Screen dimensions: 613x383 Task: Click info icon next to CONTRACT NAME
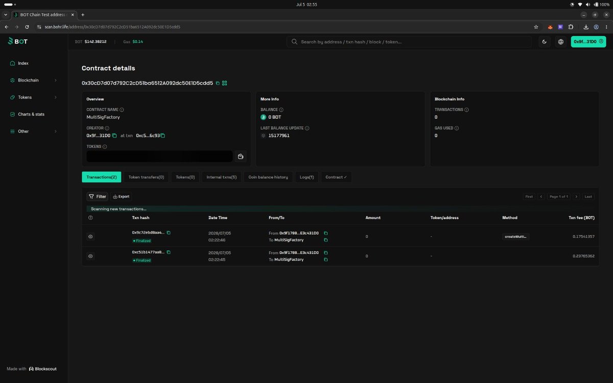[x=122, y=110]
